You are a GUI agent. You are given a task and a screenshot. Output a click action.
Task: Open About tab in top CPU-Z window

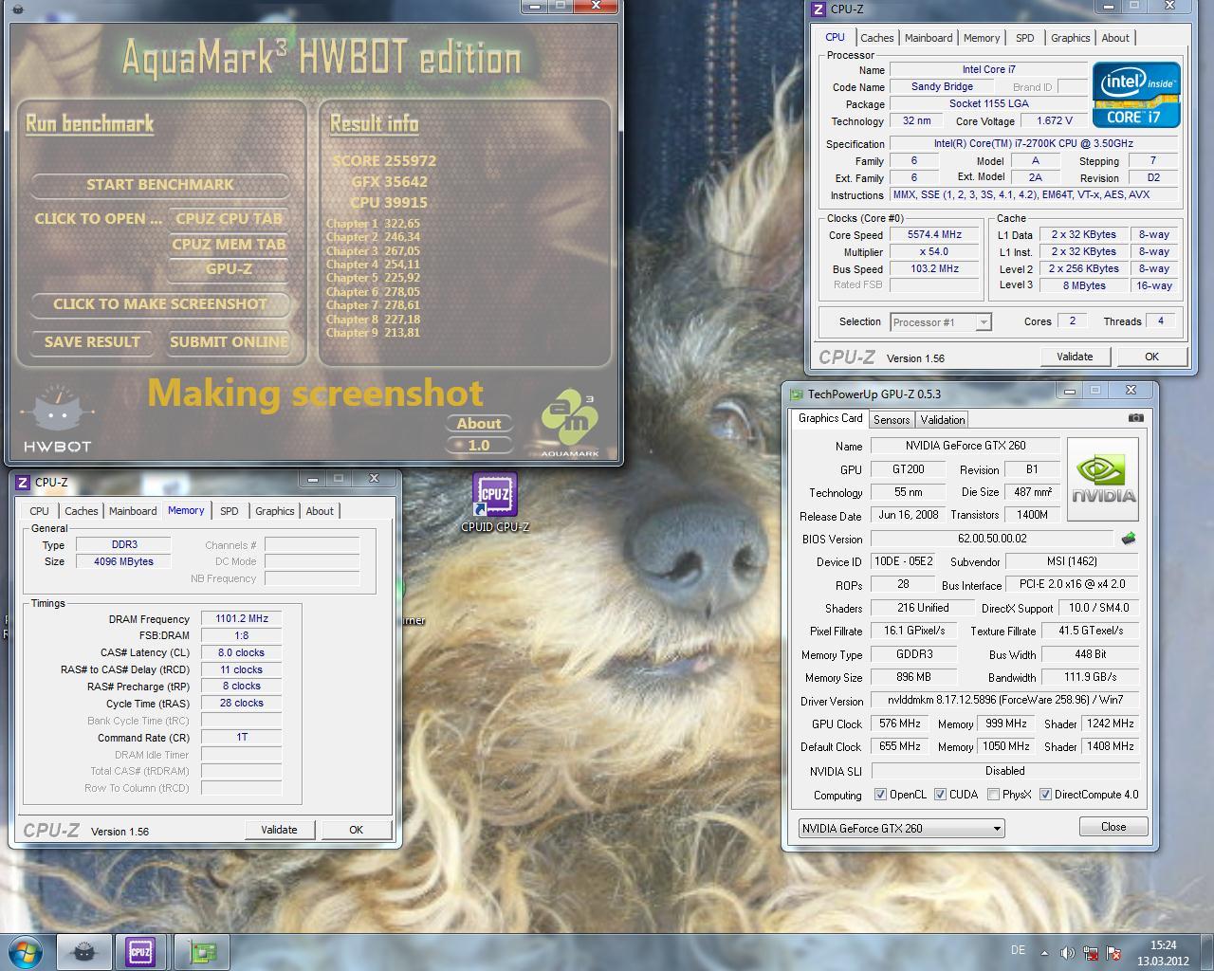pos(1115,38)
